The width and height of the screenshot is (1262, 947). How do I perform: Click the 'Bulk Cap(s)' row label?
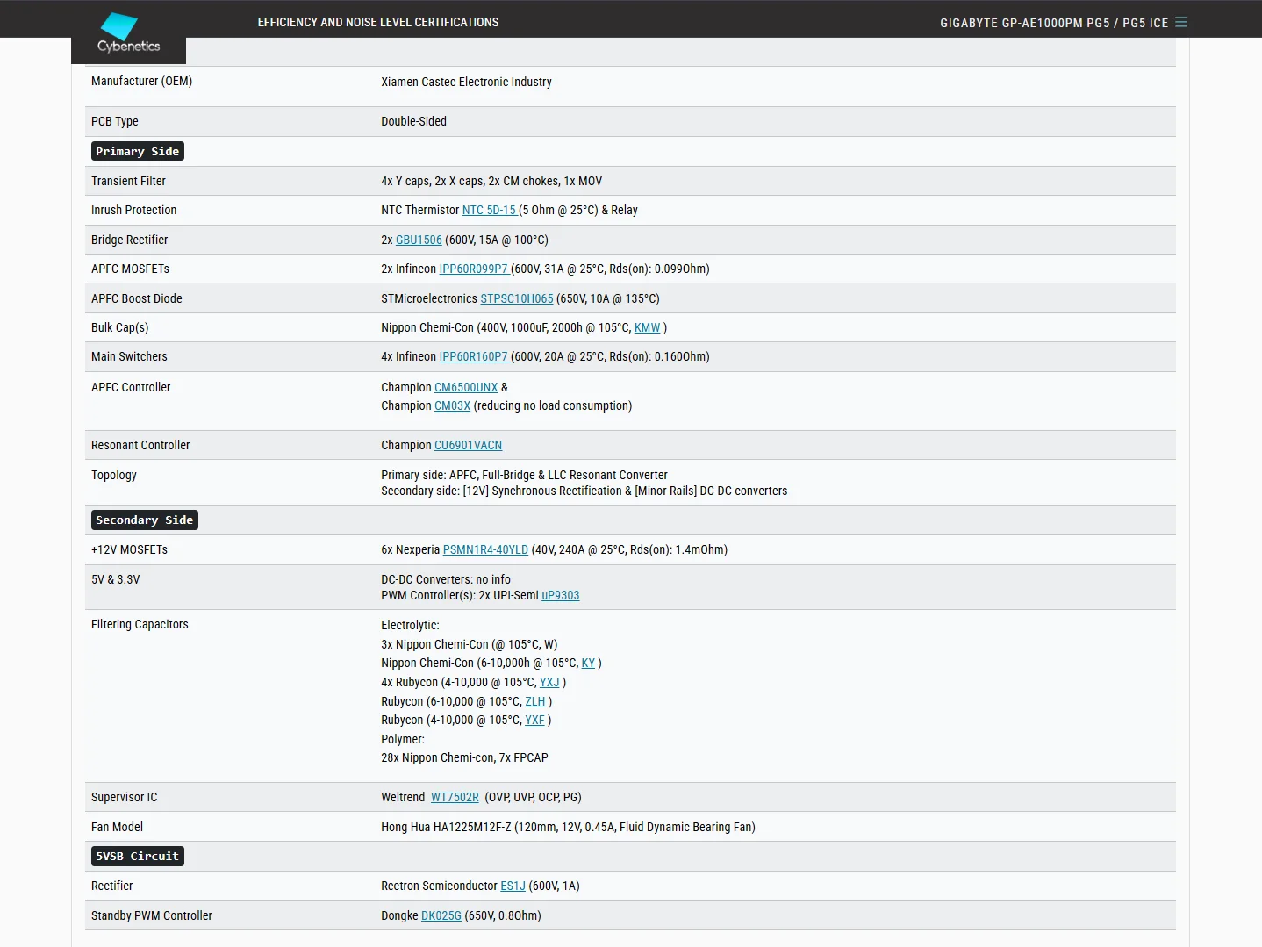pos(120,327)
